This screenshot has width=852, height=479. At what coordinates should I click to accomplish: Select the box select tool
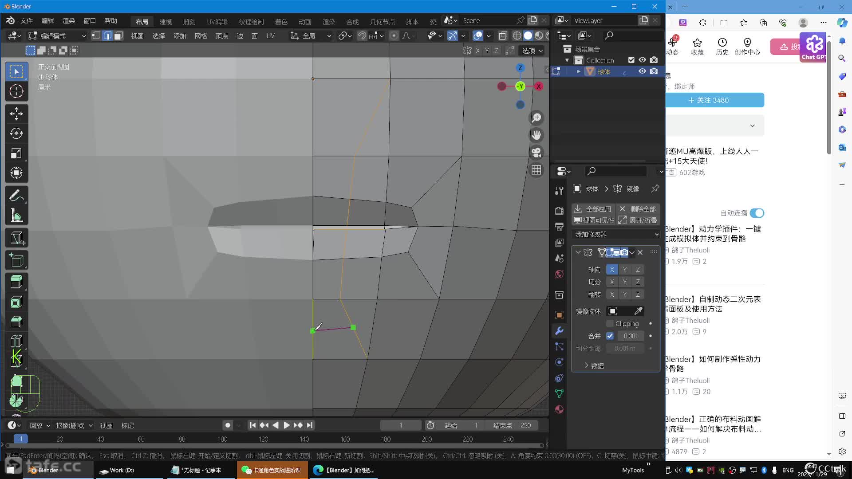click(x=16, y=72)
